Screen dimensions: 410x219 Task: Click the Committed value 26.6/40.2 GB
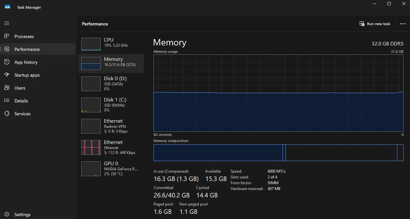172,195
